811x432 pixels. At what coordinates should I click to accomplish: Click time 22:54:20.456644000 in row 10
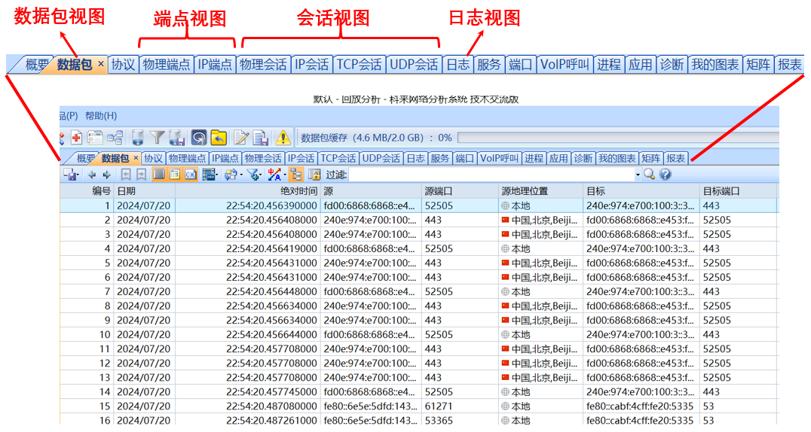(271, 334)
